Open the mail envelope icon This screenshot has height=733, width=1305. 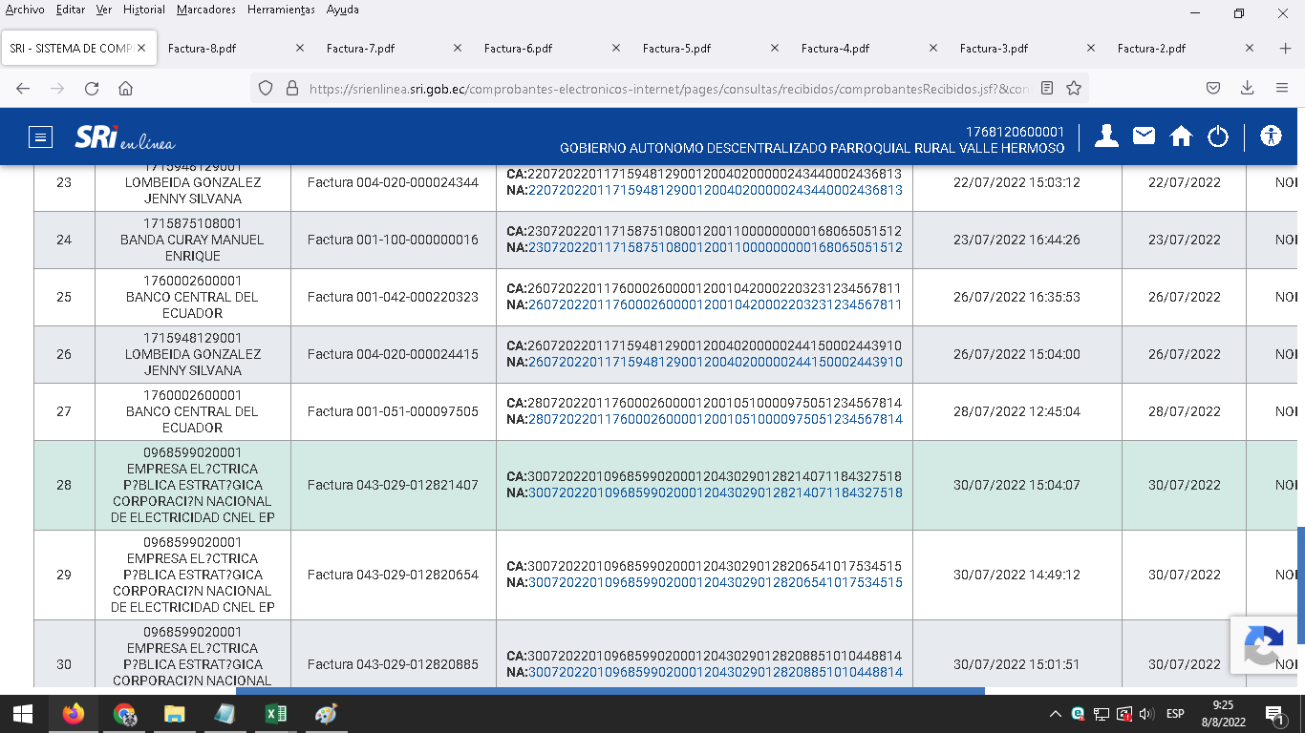click(x=1144, y=136)
